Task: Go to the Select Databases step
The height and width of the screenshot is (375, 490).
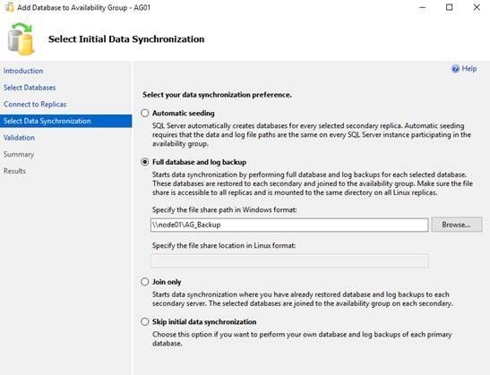Action: click(30, 88)
